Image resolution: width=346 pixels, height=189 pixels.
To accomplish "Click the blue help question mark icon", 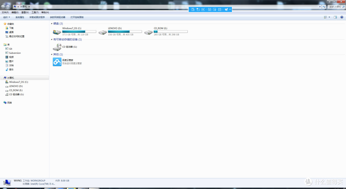I will coord(342,17).
